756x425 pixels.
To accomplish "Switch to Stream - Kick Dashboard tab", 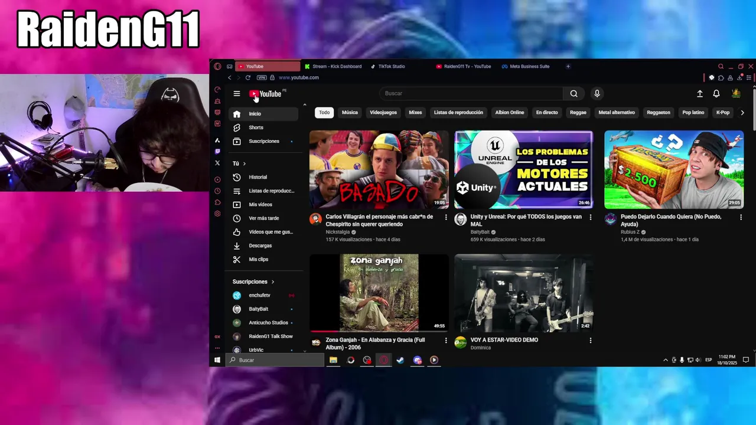I will pos(333,66).
